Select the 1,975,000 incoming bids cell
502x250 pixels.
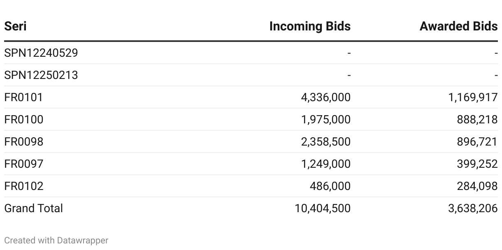coord(326,120)
